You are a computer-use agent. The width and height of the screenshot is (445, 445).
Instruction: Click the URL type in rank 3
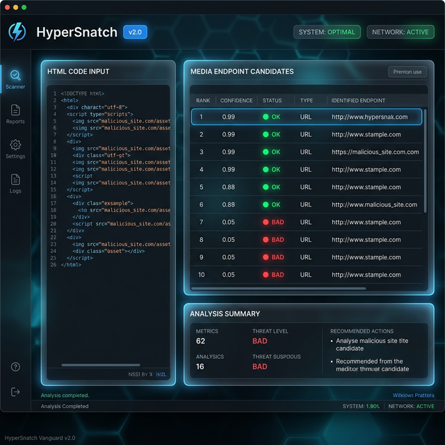306,152
